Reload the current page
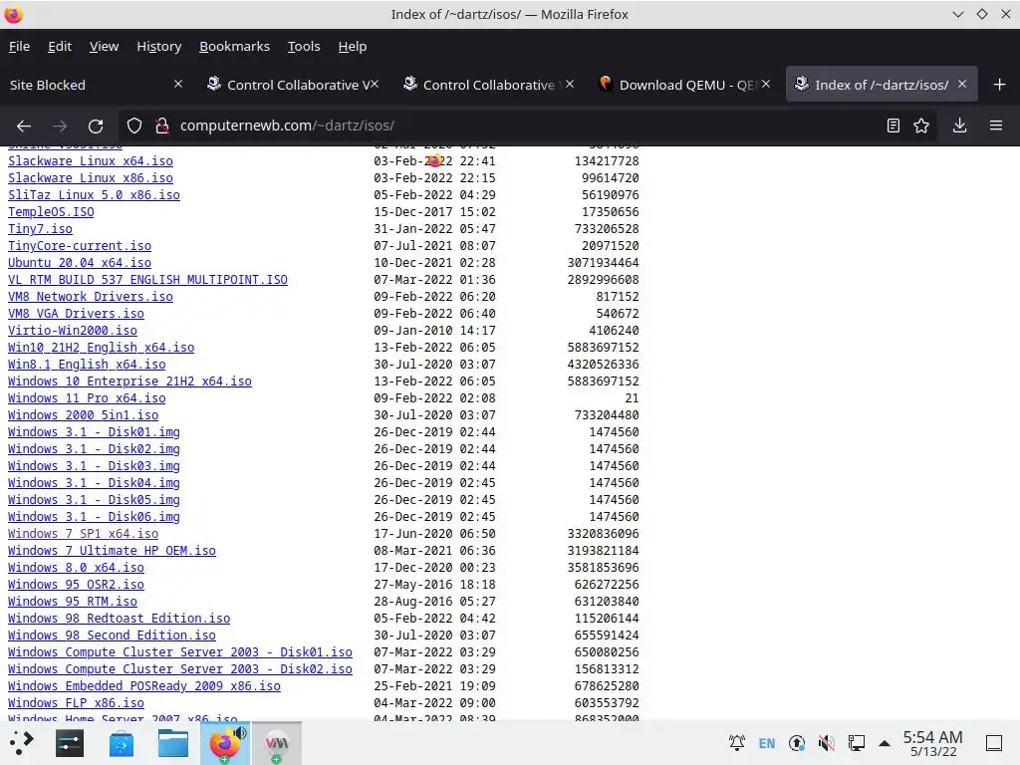 [96, 126]
